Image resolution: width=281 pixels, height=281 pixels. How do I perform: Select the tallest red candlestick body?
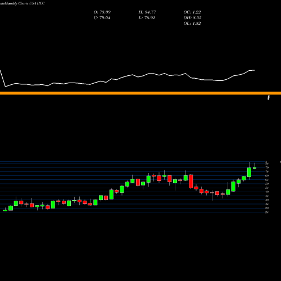click(x=191, y=181)
